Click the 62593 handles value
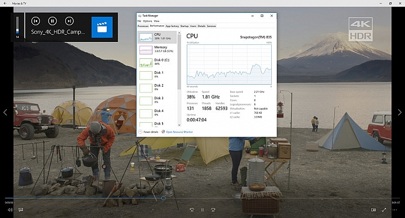The width and height of the screenshot is (405, 218). [x=222, y=108]
